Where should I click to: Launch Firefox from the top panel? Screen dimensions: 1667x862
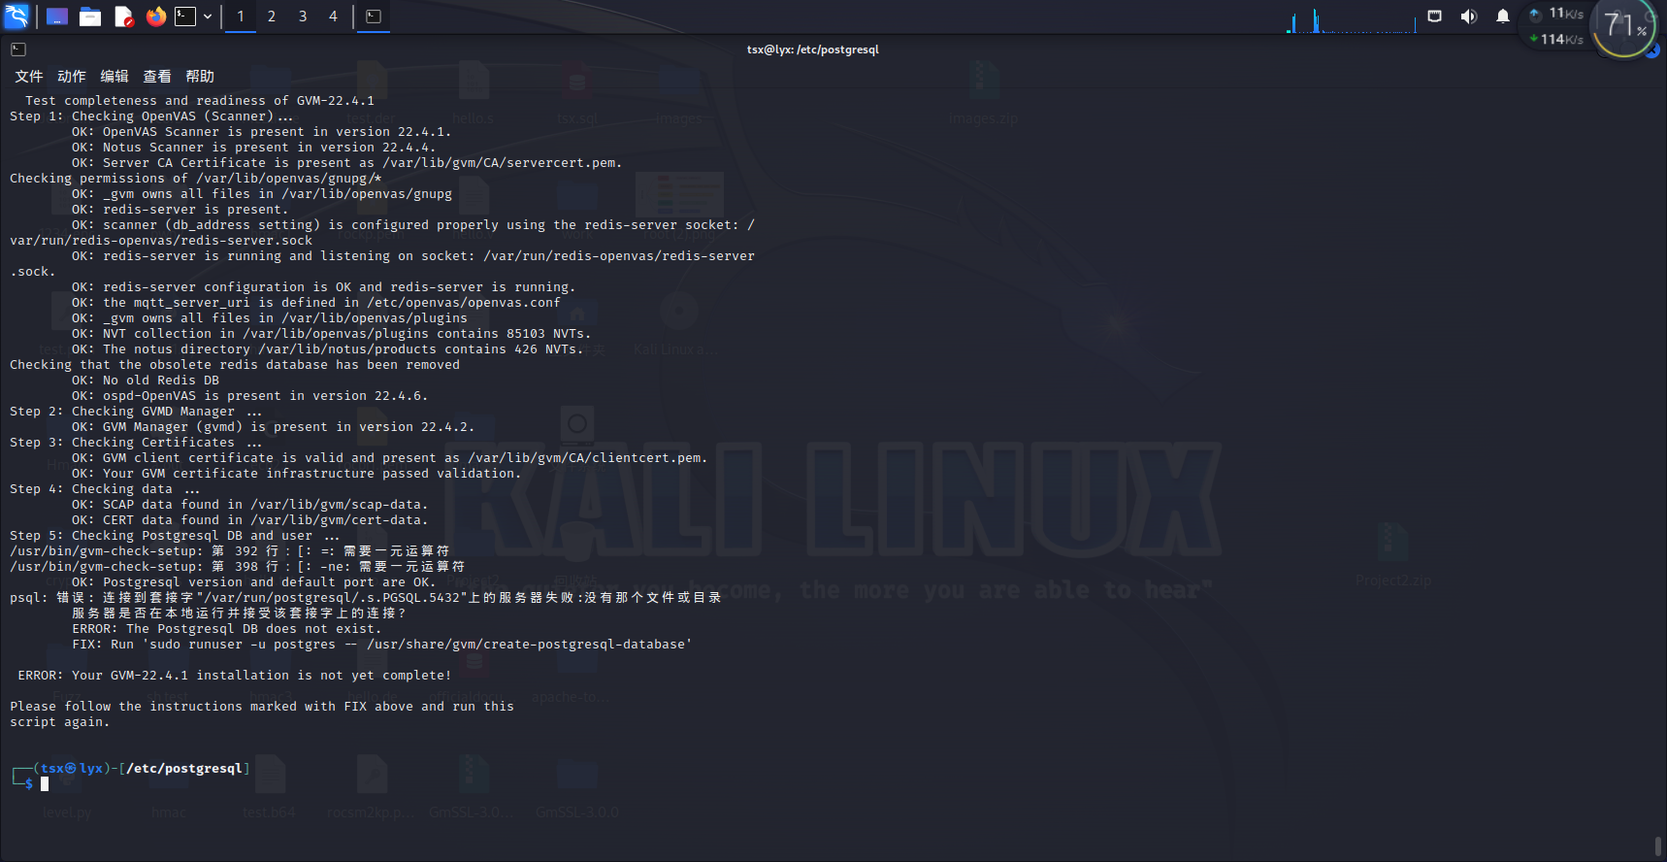point(155,17)
